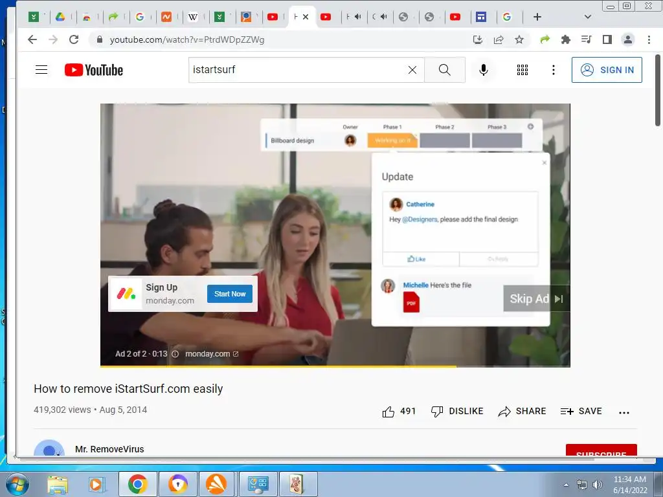Open the Control Panel taskbar window
The height and width of the screenshot is (497, 663).
pos(258,484)
